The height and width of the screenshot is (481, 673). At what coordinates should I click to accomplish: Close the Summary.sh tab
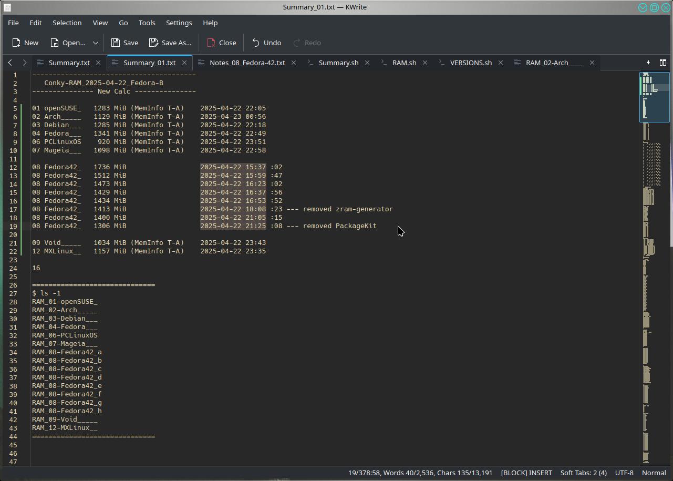(x=367, y=63)
